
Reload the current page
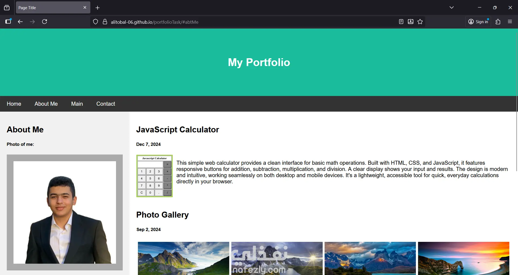(45, 22)
